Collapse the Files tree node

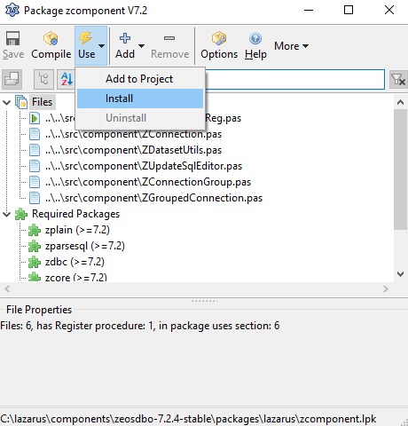coord(6,103)
